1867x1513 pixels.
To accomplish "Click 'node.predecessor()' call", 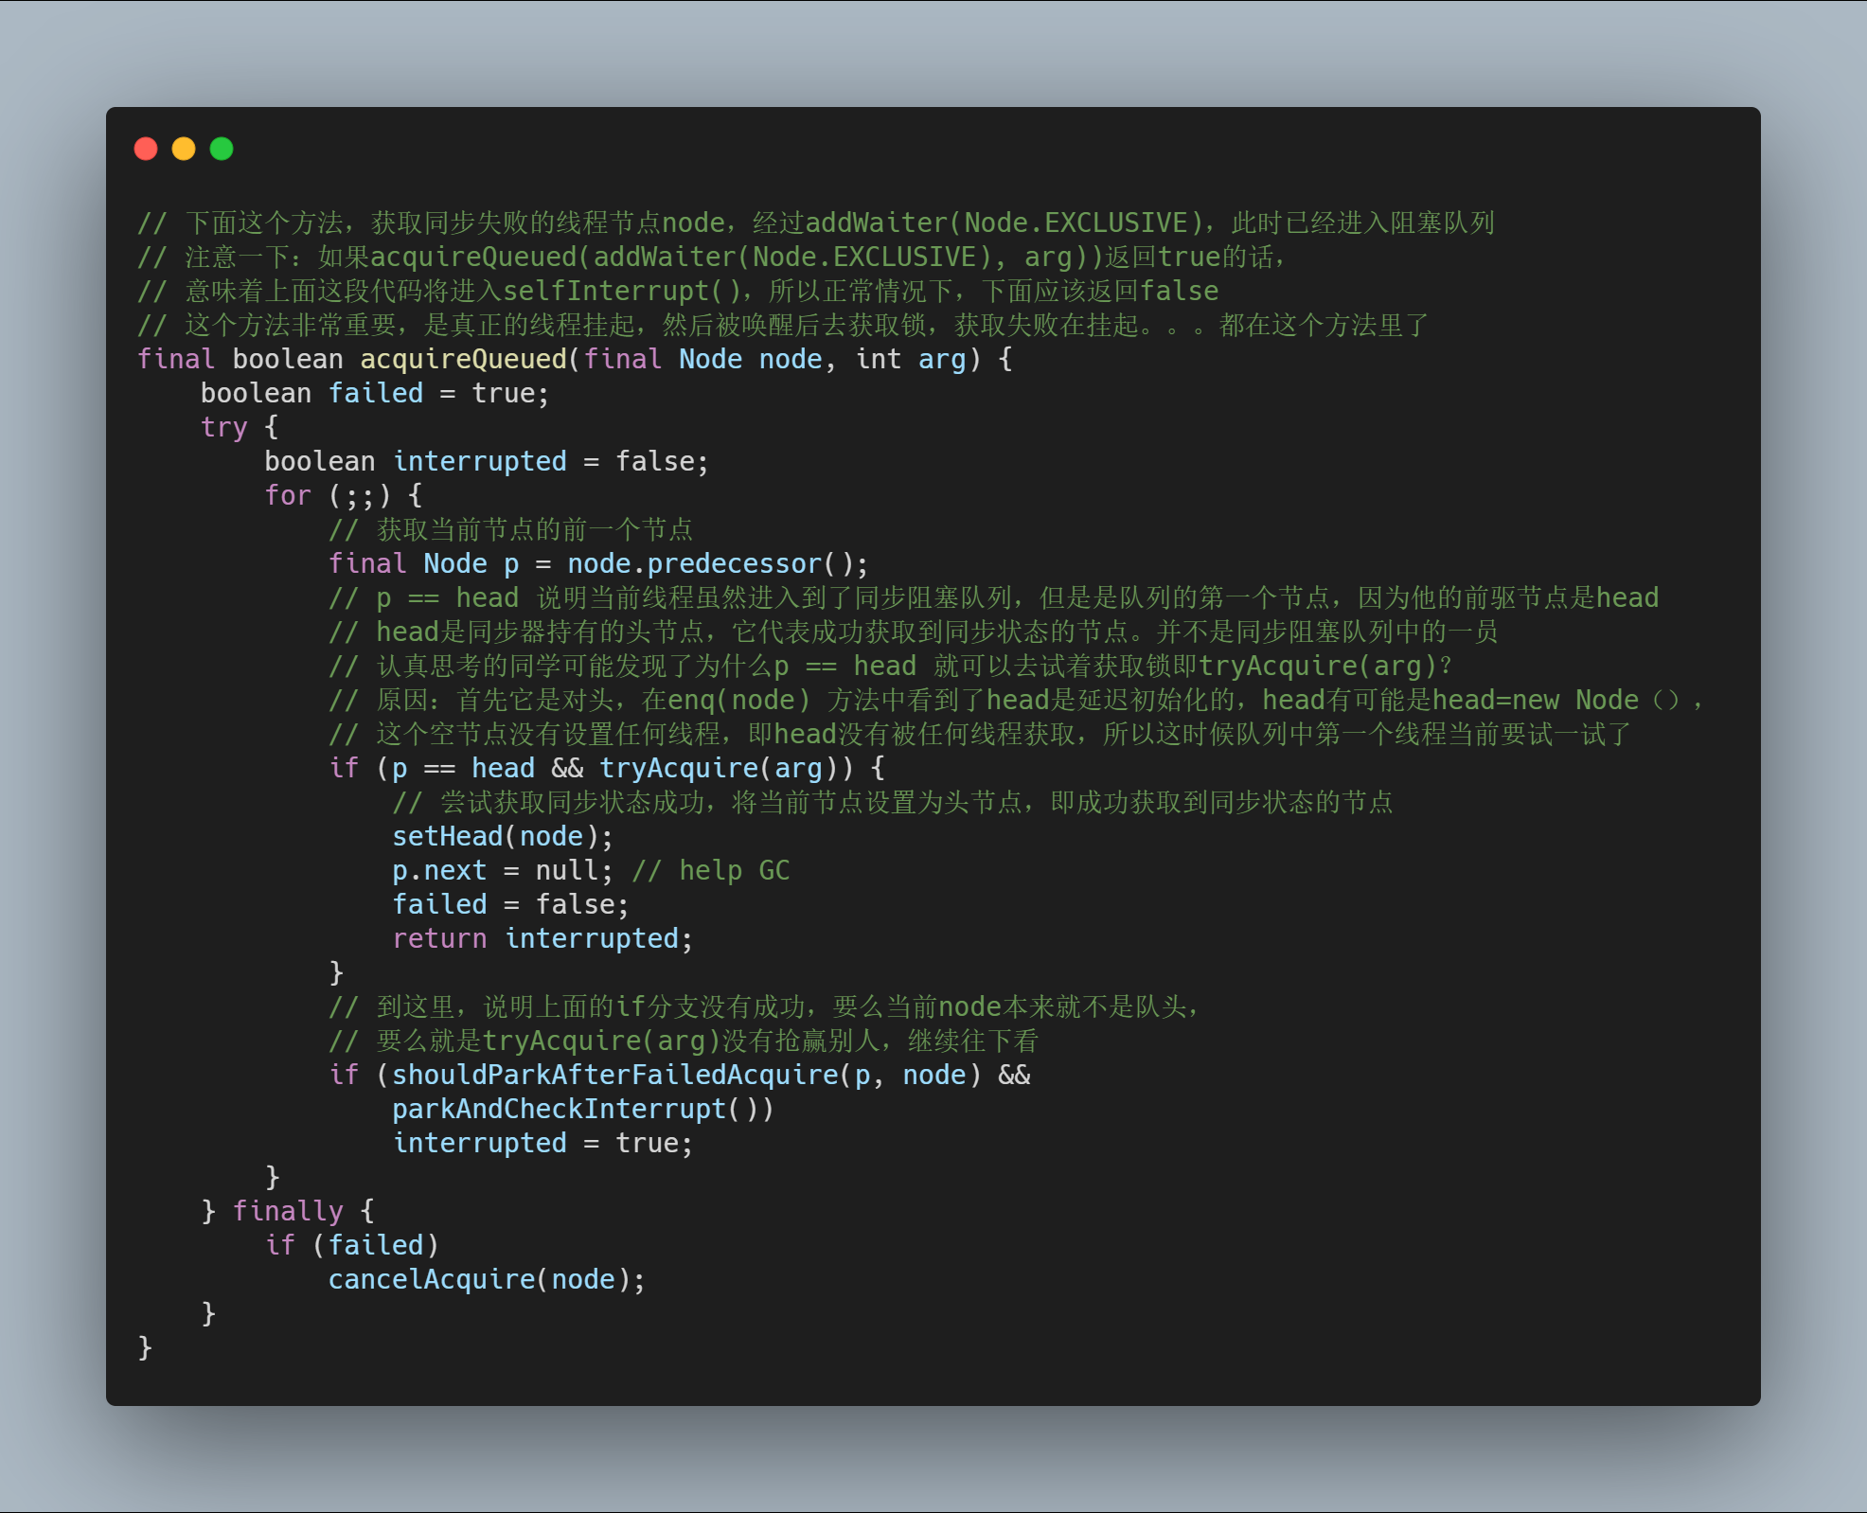I will coord(710,563).
